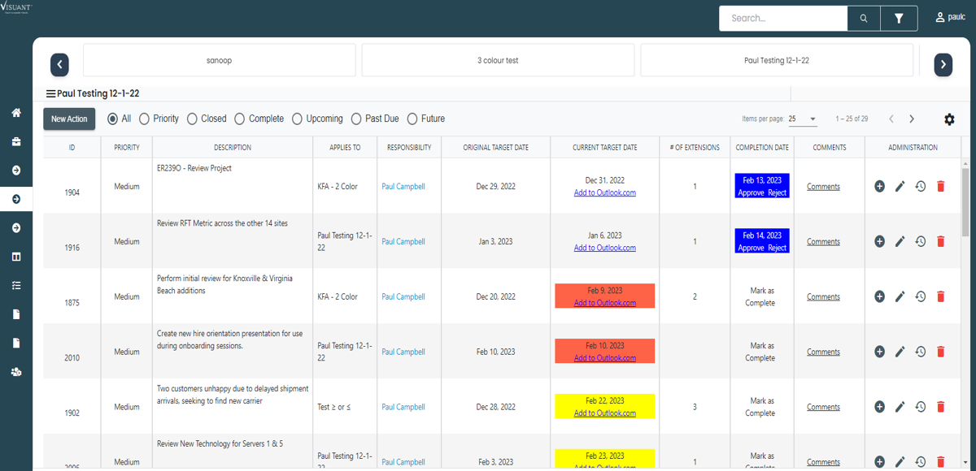Open the table layout icon in sidebar

point(16,257)
